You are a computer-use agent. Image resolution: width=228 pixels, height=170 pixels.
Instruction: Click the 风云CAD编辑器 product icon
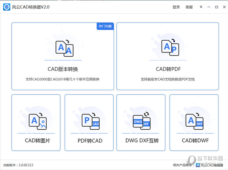point(198,165)
